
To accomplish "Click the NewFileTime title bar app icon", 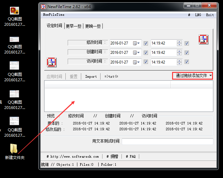I will [x=43, y=6].
